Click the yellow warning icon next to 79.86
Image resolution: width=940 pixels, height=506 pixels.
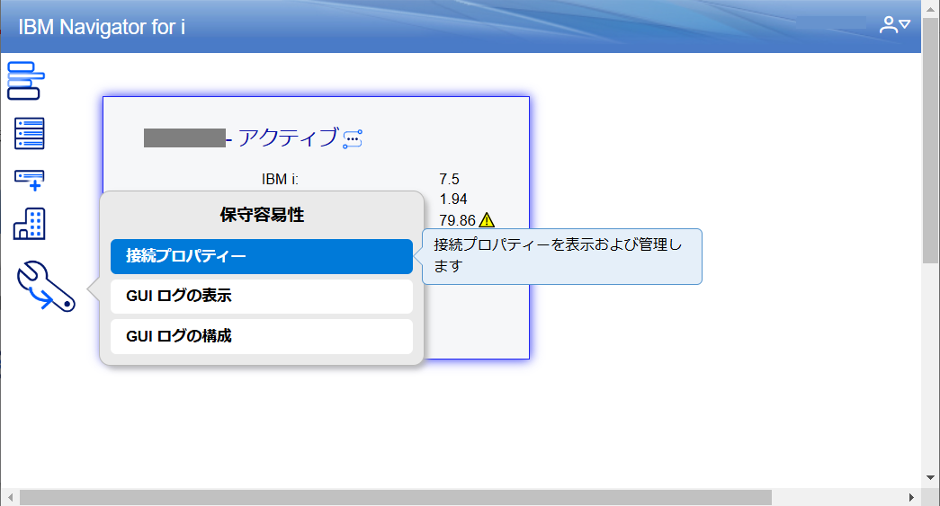tap(487, 220)
